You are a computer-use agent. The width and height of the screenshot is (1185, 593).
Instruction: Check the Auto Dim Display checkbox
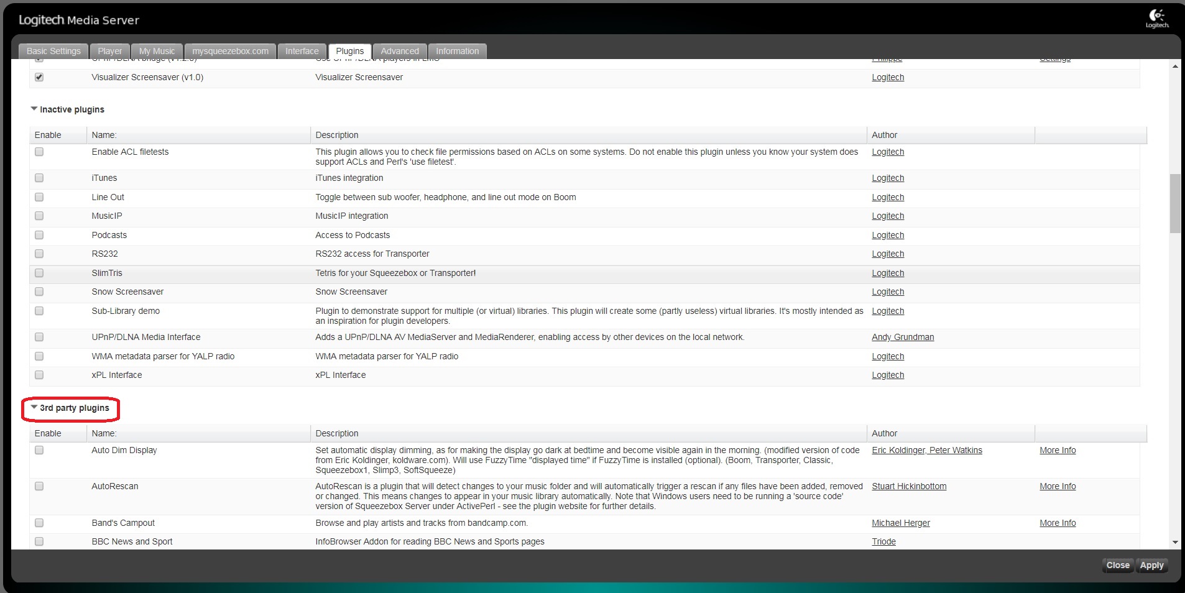pos(39,450)
